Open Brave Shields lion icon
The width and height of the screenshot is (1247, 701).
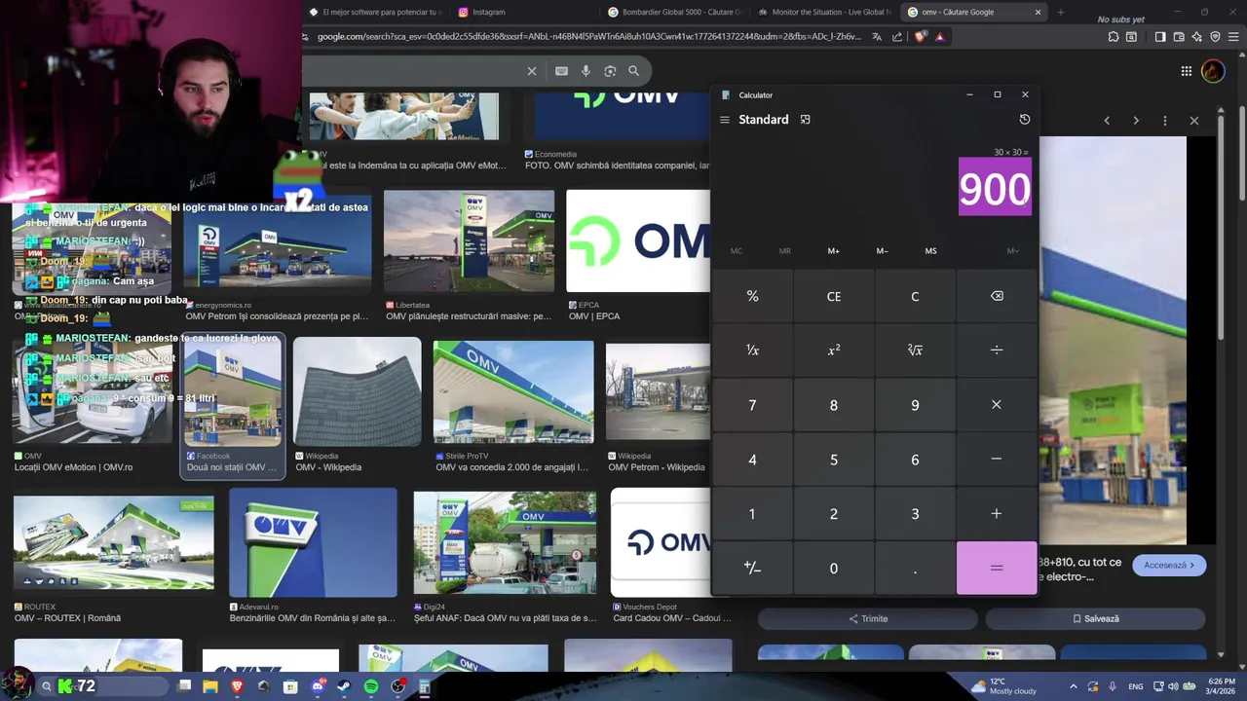tap(921, 37)
